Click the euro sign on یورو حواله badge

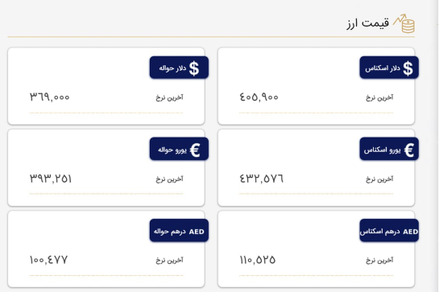coord(195,150)
